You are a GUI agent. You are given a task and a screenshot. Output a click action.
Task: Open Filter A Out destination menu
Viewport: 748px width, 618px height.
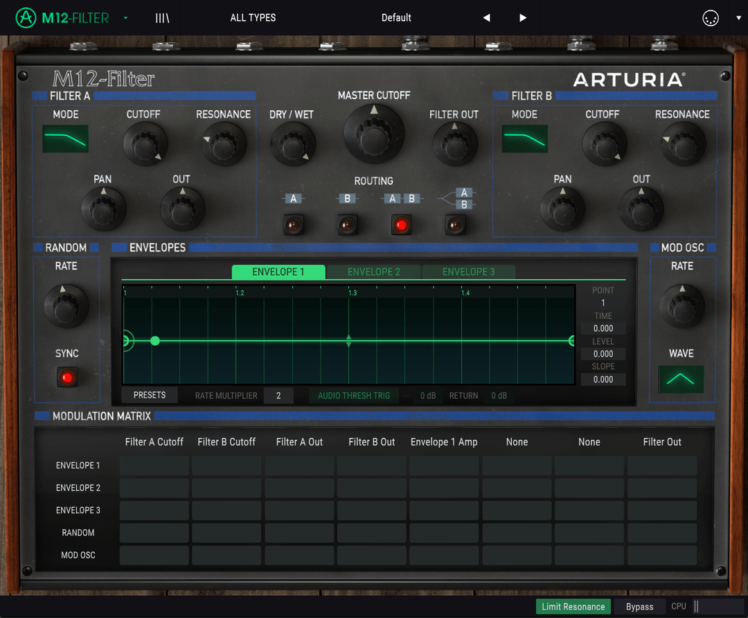(299, 442)
